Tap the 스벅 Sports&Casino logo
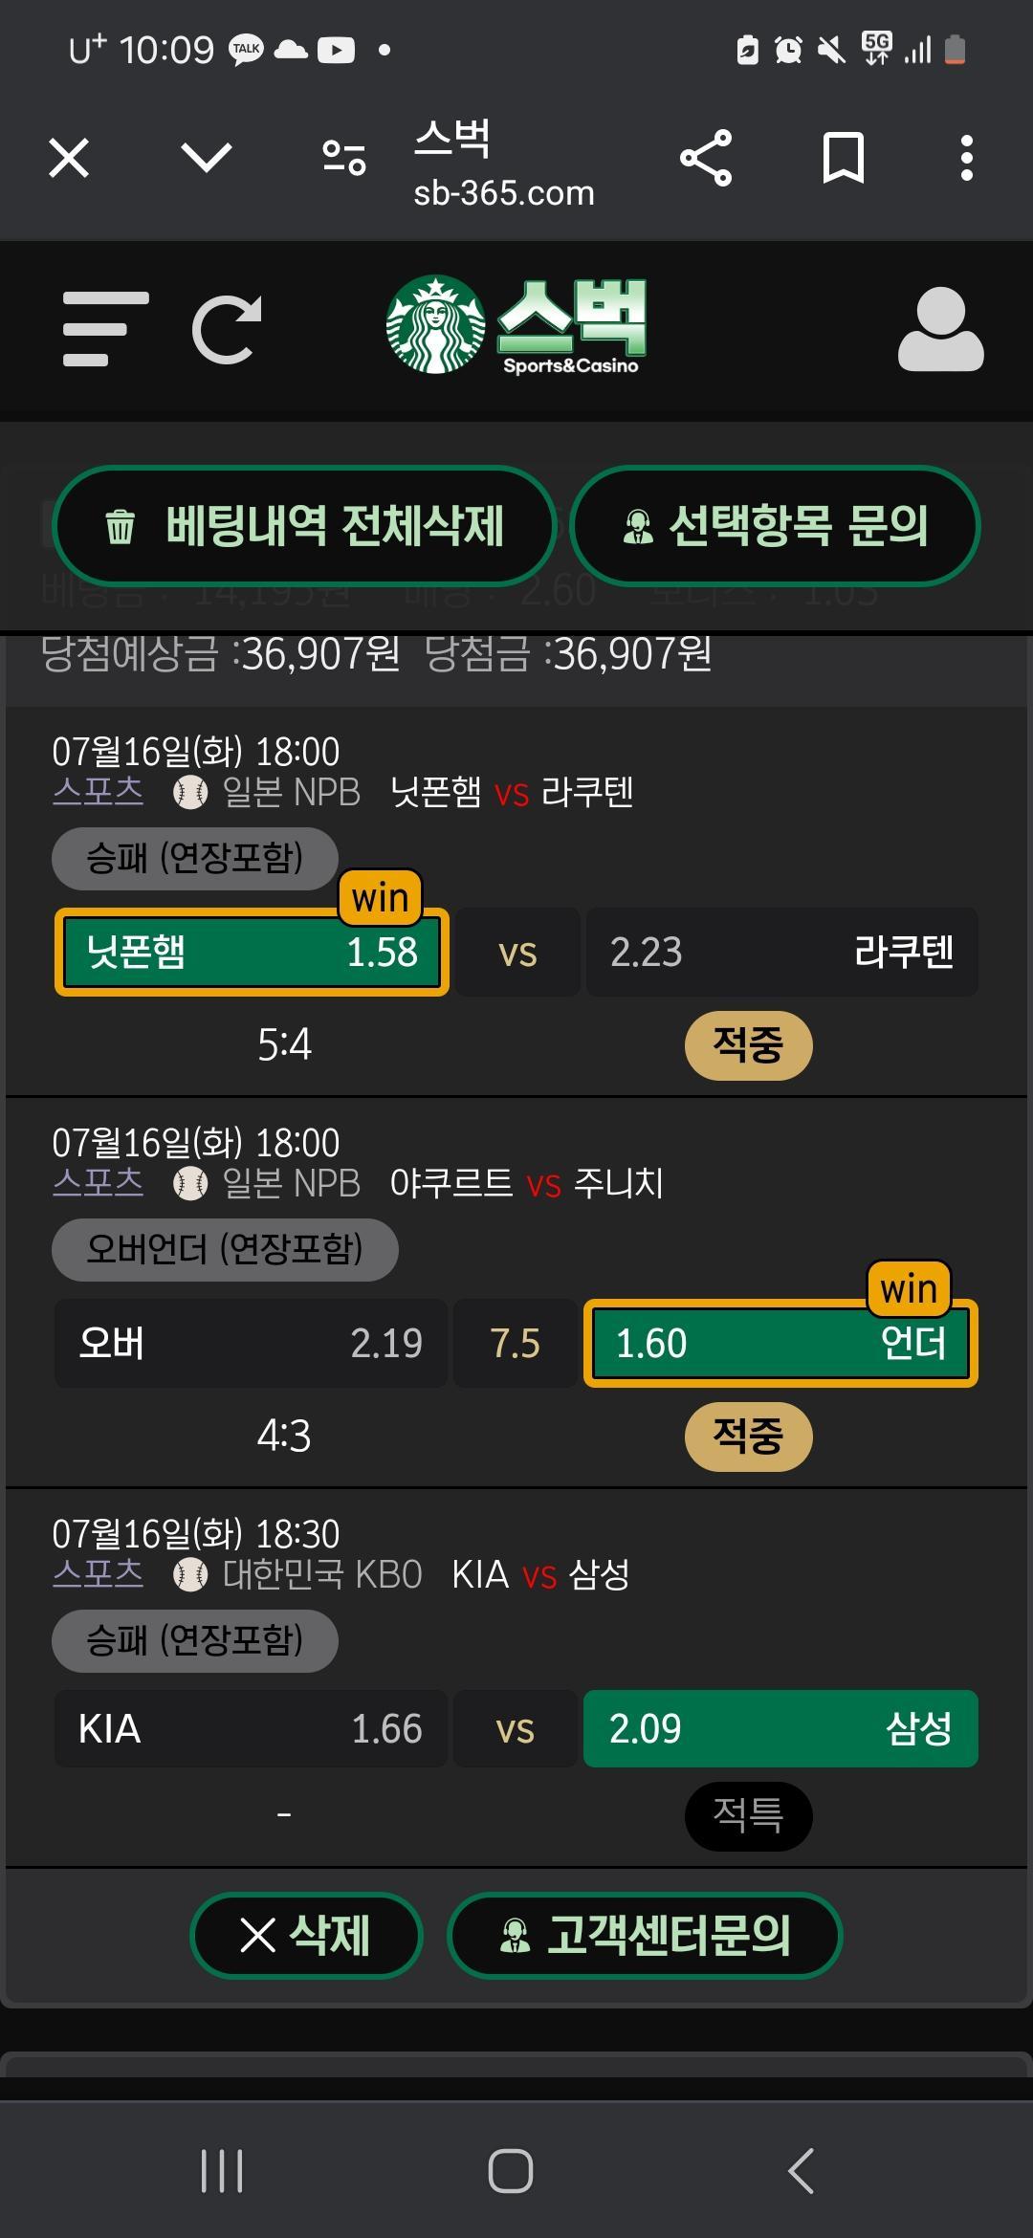Viewport: 1033px width, 2238px height. point(516,325)
